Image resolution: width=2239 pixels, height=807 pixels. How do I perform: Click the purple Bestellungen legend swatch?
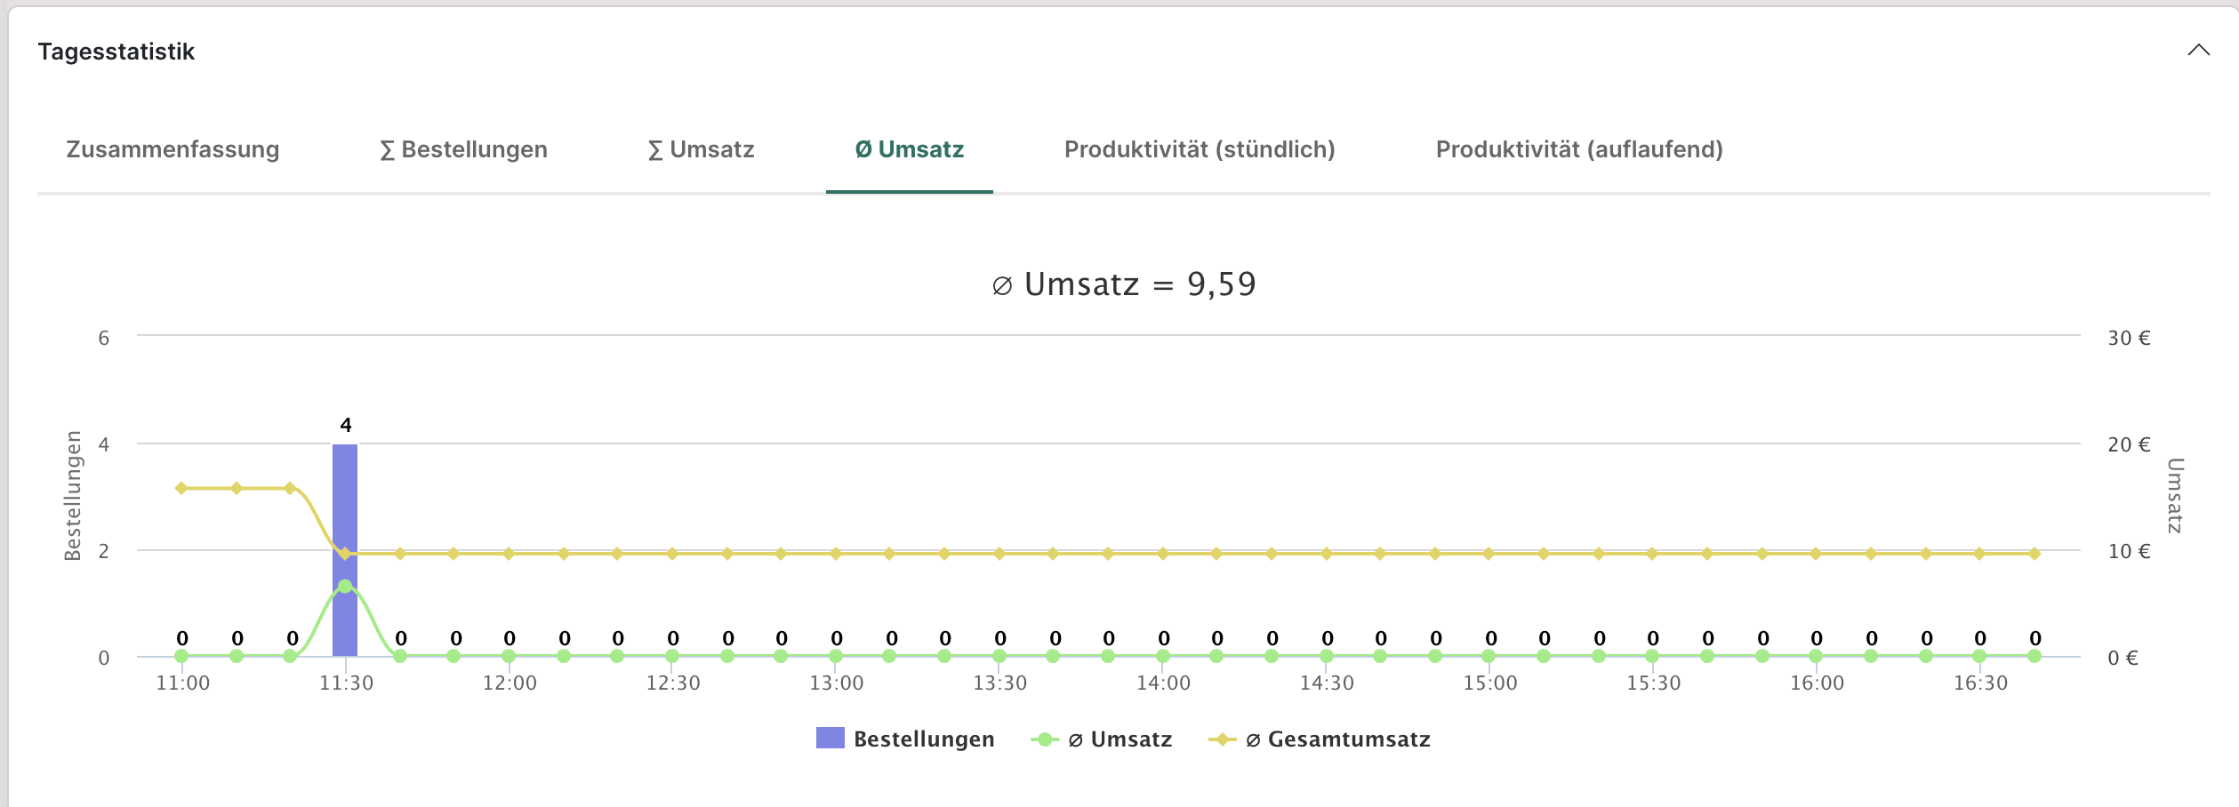(x=830, y=739)
